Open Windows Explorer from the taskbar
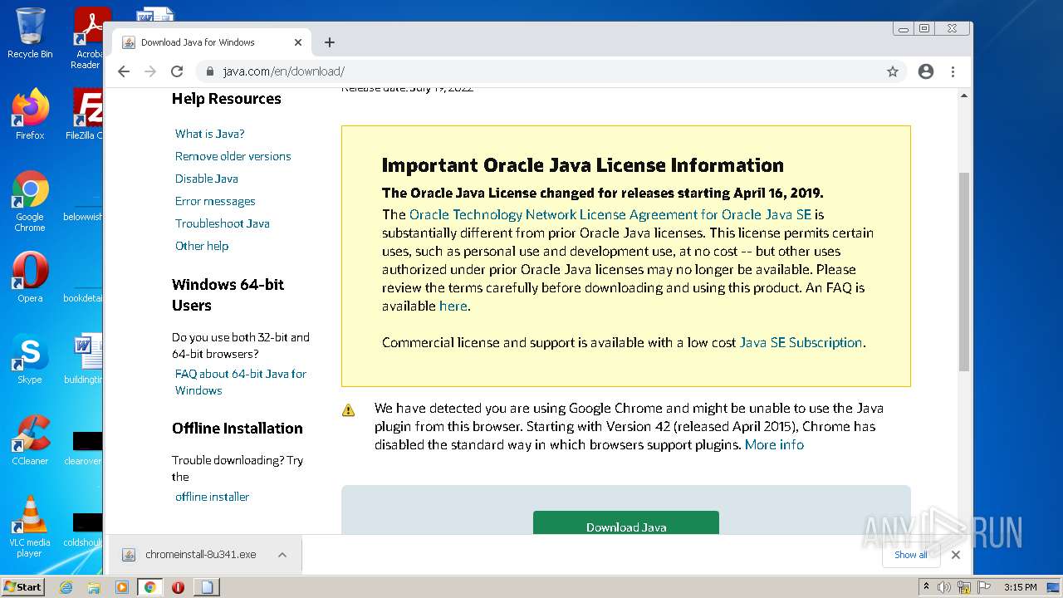Image resolution: width=1063 pixels, height=598 pixels. (x=94, y=587)
